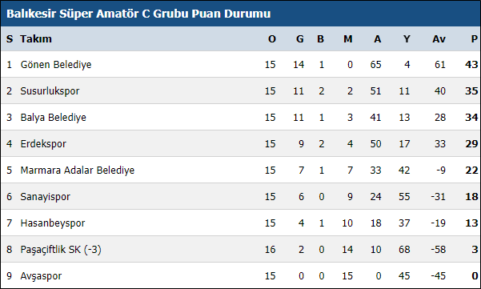Select Sanayispor team name
Image resolution: width=481 pixels, height=289 pixels.
(45, 197)
